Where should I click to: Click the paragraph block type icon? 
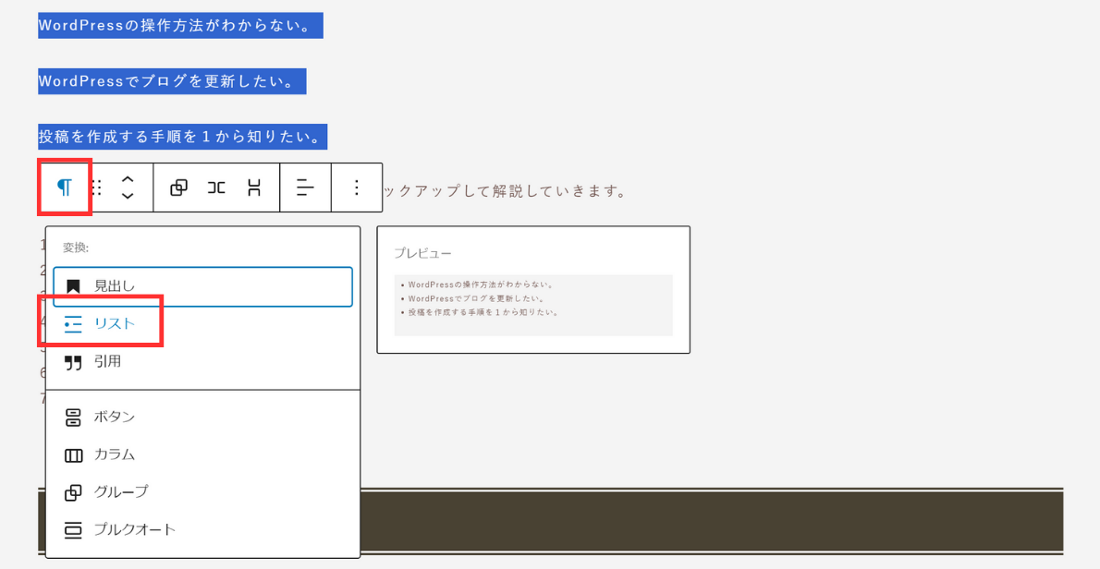coord(65,188)
